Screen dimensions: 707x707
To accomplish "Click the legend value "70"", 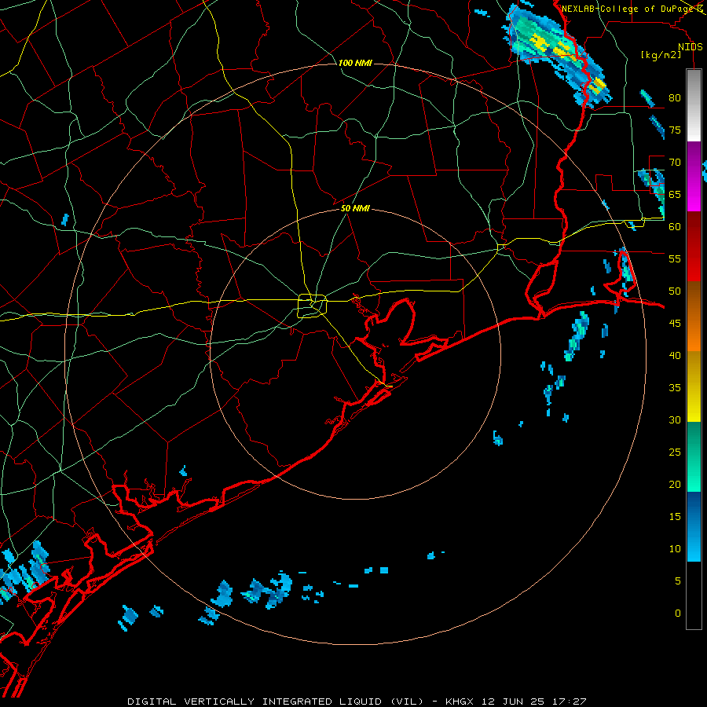I will (x=675, y=163).
